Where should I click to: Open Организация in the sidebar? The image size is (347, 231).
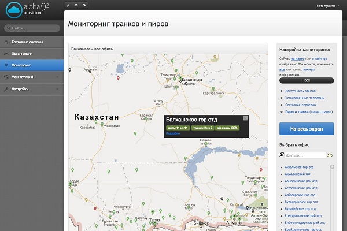pyautogui.click(x=32, y=54)
